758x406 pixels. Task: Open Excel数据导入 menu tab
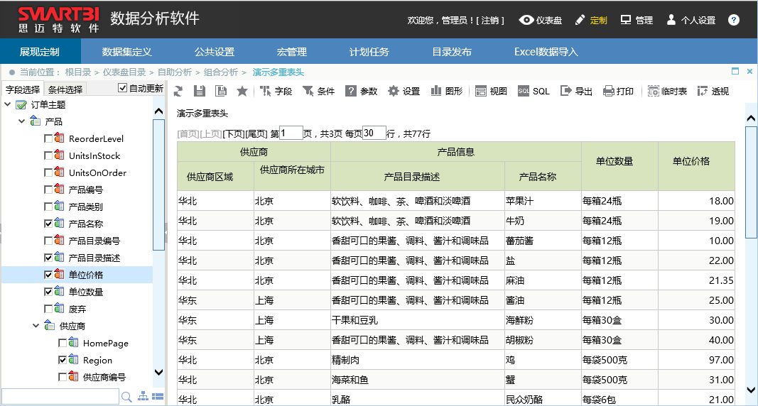click(x=546, y=52)
